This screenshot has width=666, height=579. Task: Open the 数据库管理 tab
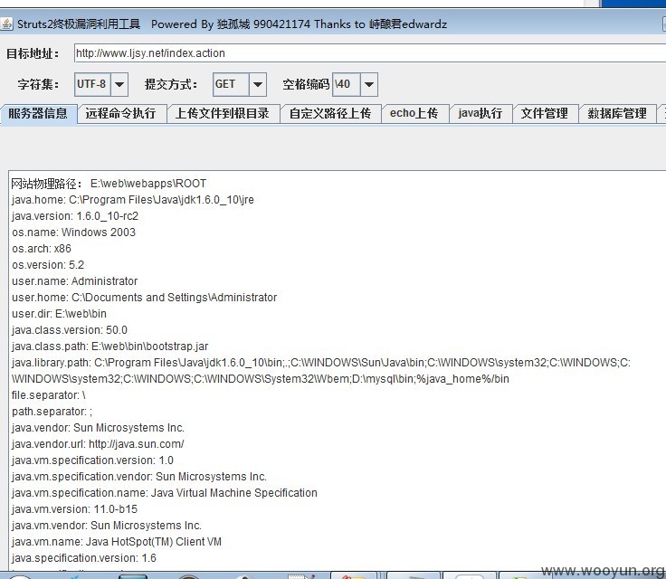tap(617, 113)
